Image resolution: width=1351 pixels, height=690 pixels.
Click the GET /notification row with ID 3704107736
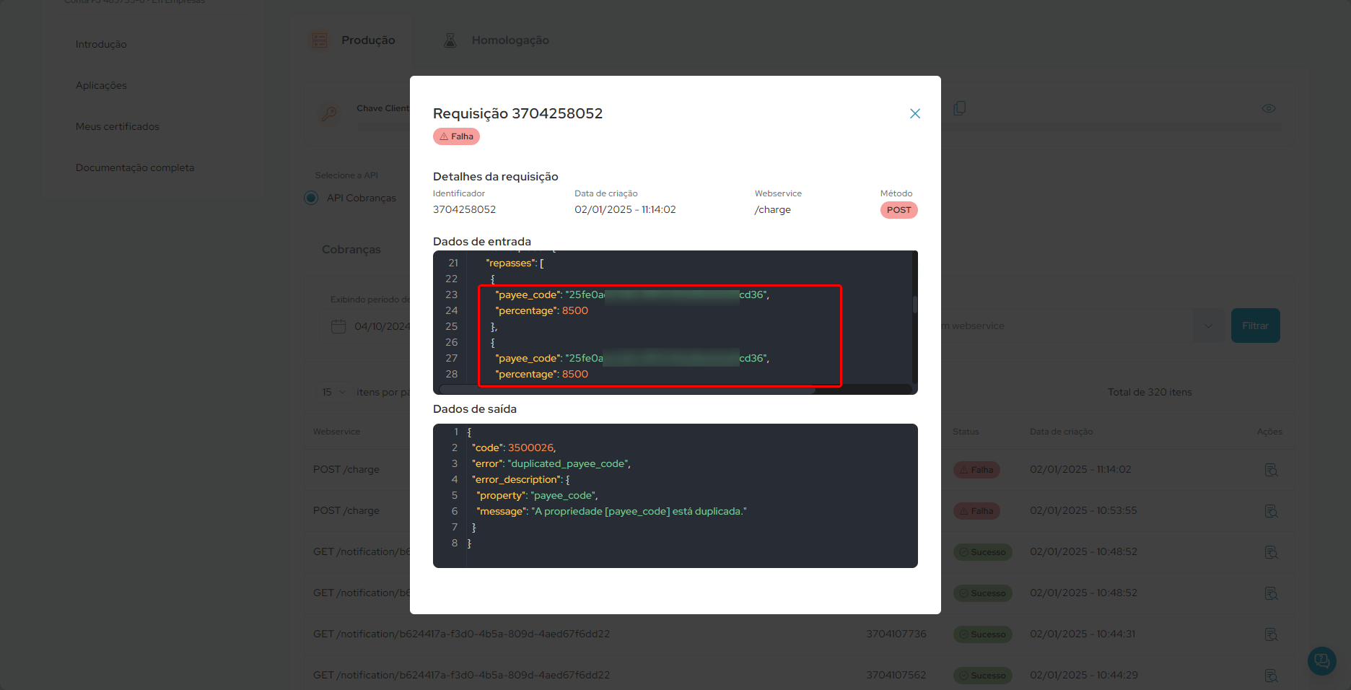click(798, 634)
